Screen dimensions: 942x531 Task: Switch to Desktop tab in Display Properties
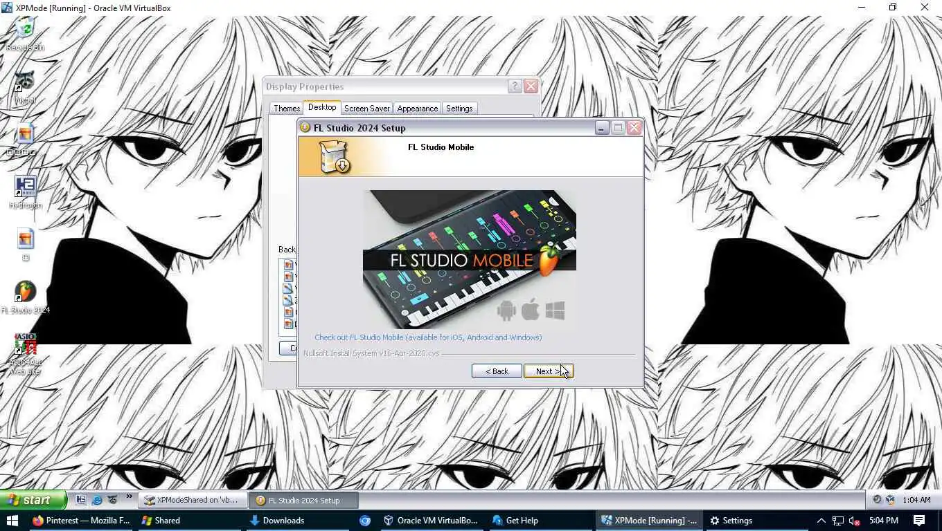pos(322,107)
